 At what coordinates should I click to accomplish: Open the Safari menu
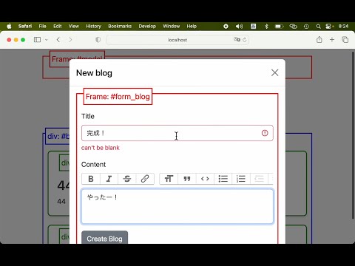(x=25, y=27)
